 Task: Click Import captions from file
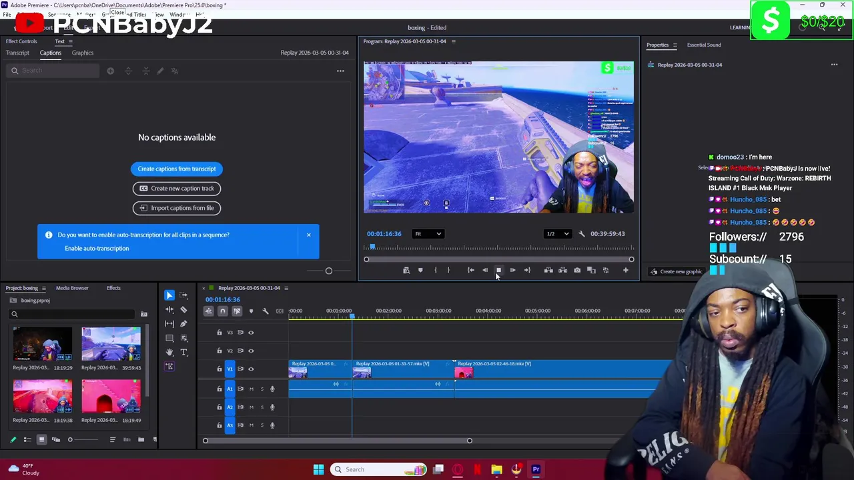point(177,208)
